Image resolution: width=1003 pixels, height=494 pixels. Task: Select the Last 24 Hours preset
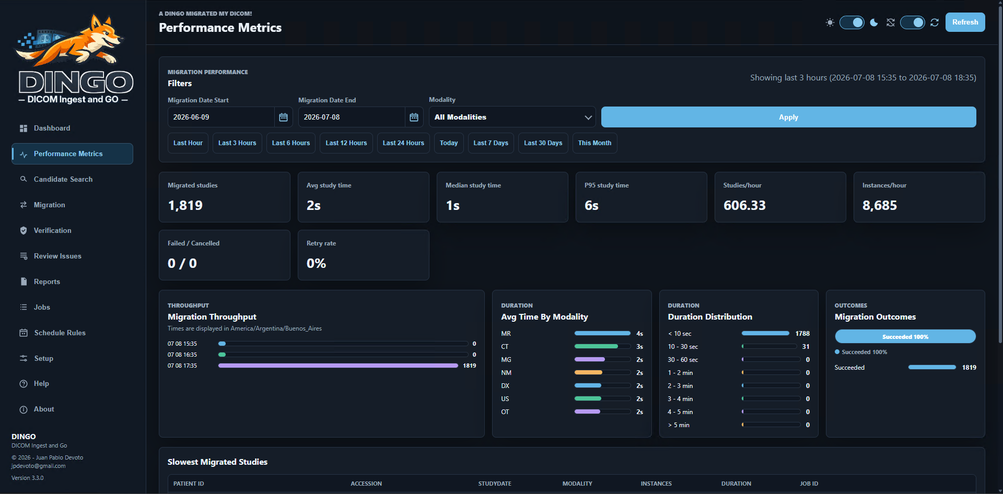tap(403, 143)
